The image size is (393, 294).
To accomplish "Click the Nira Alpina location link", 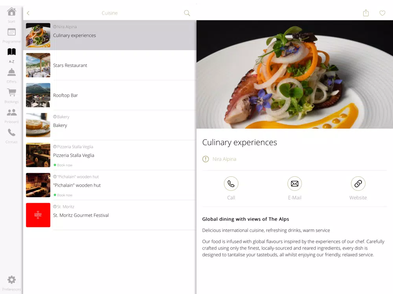I will [x=224, y=159].
